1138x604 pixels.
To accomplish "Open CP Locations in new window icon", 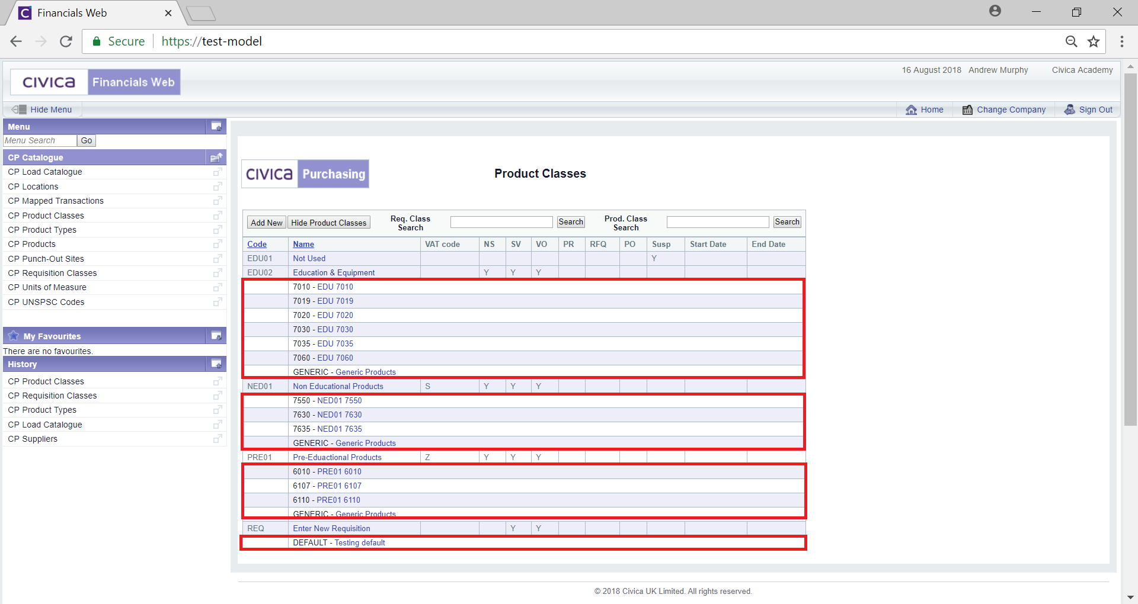I will pos(218,187).
